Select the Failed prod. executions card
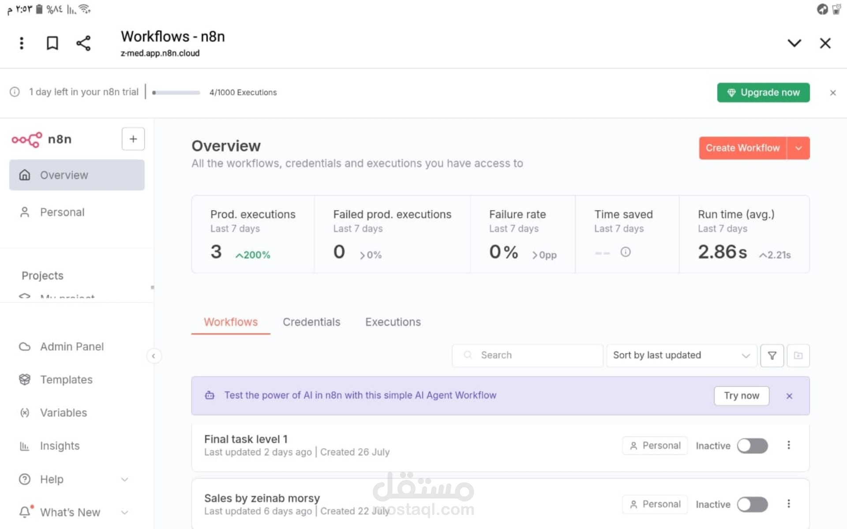Screen dimensions: 847x529 392,235
